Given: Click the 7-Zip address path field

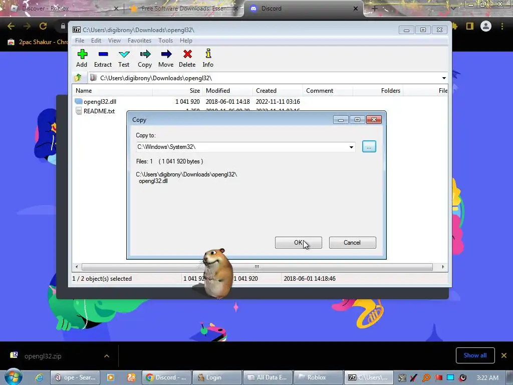Looking at the screenshot, I should pyautogui.click(x=264, y=78).
